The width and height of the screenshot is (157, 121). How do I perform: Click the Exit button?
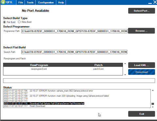(142, 114)
